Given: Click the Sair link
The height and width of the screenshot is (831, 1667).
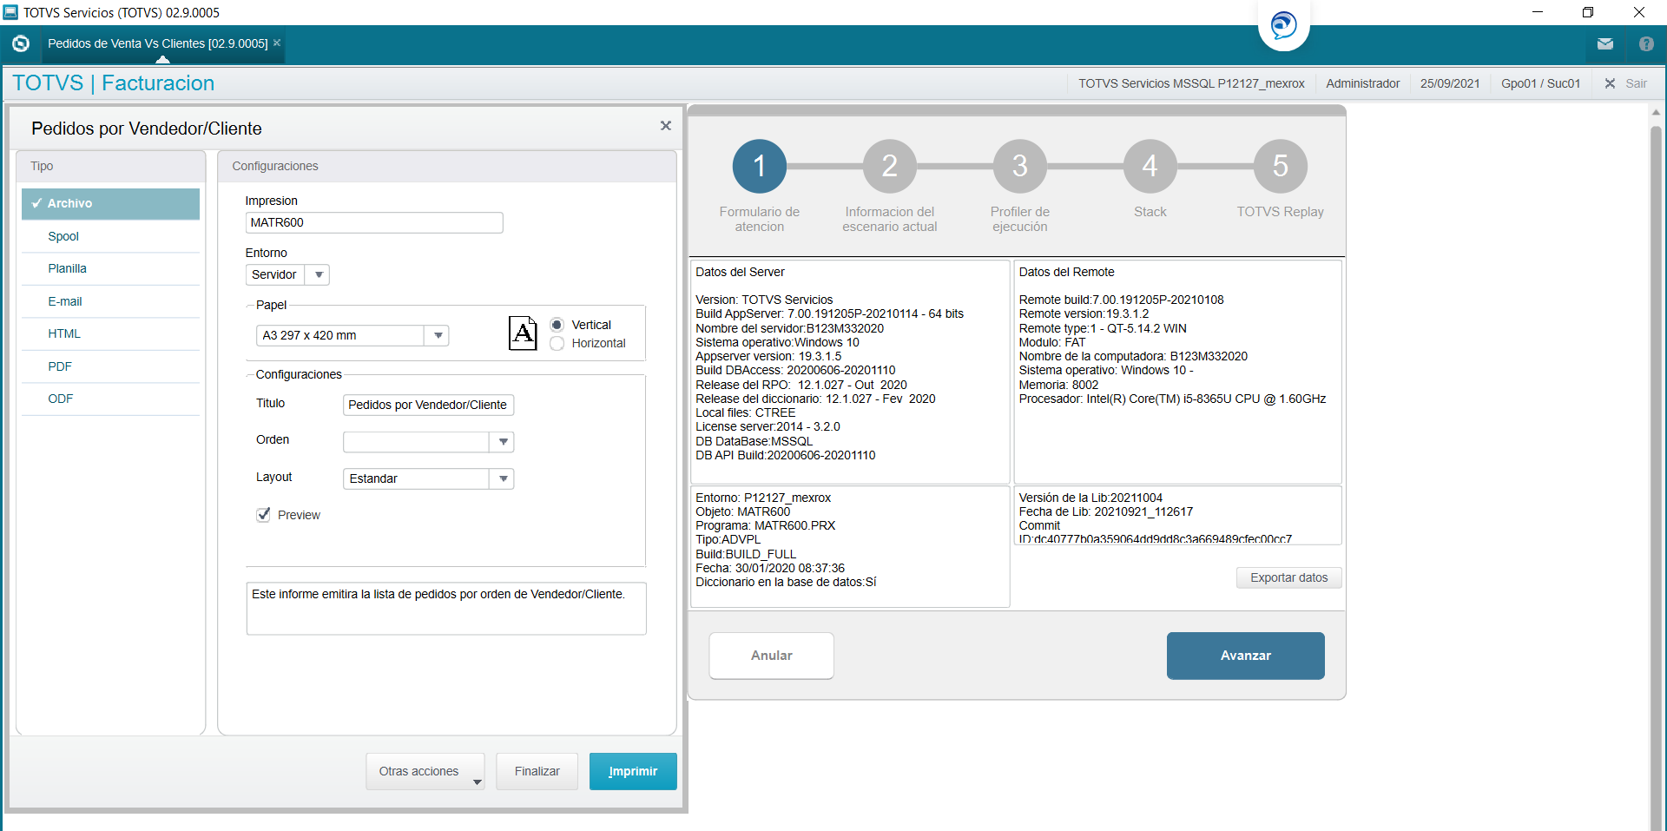Looking at the screenshot, I should coord(1637,83).
